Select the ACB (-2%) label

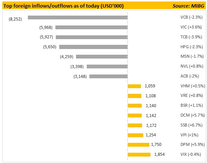coord(190,76)
